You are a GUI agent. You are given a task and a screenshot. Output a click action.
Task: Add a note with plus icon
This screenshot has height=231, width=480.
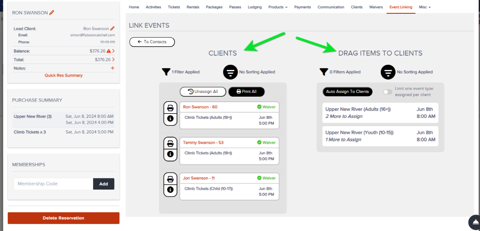click(112, 68)
